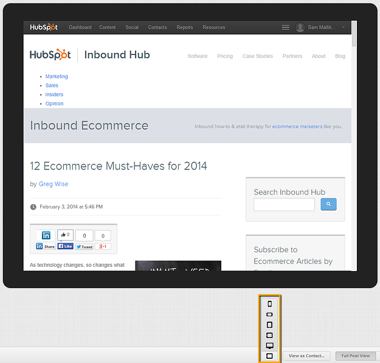This screenshot has height=363, width=380.
Task: Click the large LinkedIn logo icon
Action: tap(46, 235)
